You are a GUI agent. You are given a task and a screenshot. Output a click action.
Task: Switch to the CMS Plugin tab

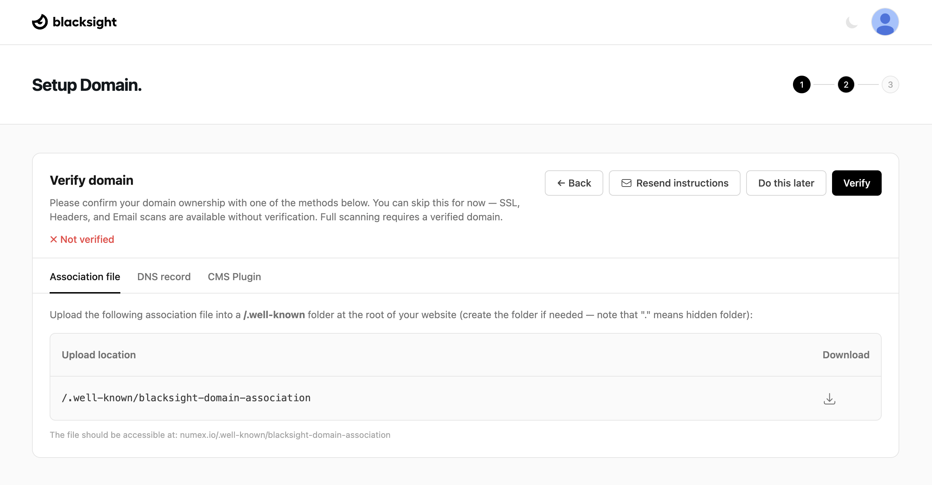[x=234, y=277]
